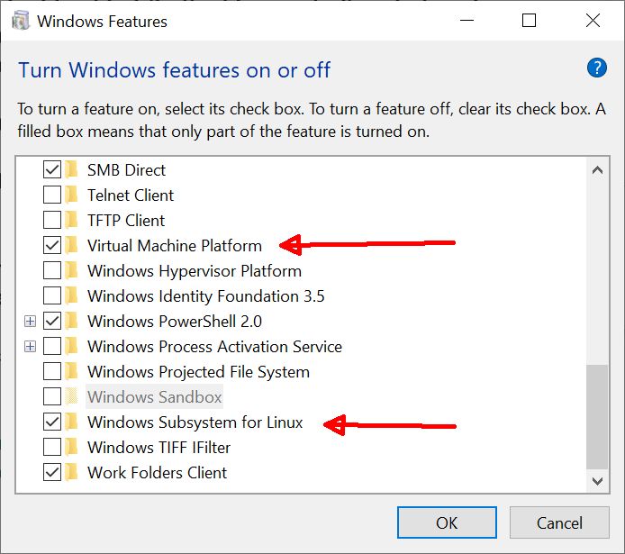
Task: Click the folder icon beside SMB Direct
Action: point(71,169)
